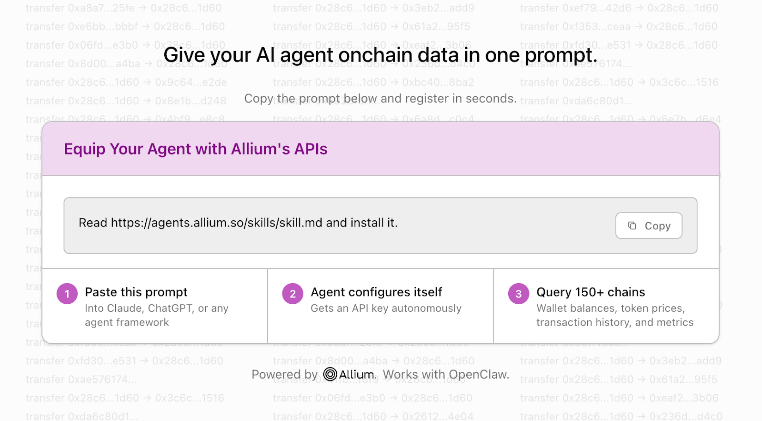Click the "Powered by" footer text
The width and height of the screenshot is (762, 421).
[284, 375]
